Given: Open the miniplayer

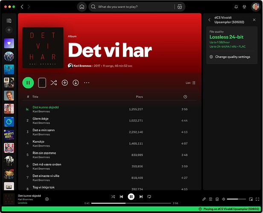Looking at the screenshot, I should [x=251, y=199].
